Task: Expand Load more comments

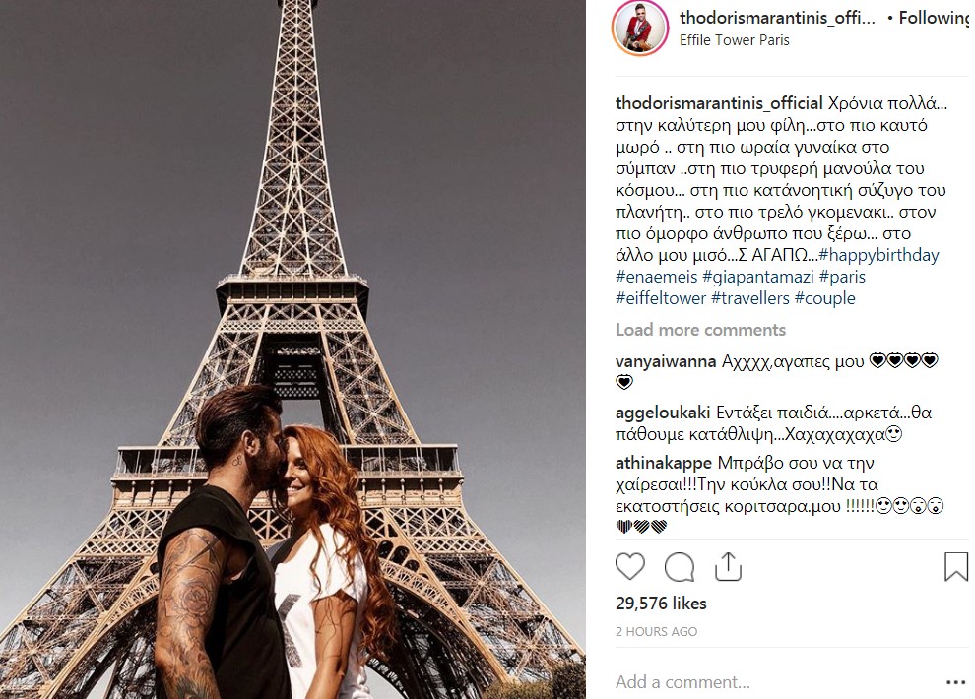Action: point(700,329)
